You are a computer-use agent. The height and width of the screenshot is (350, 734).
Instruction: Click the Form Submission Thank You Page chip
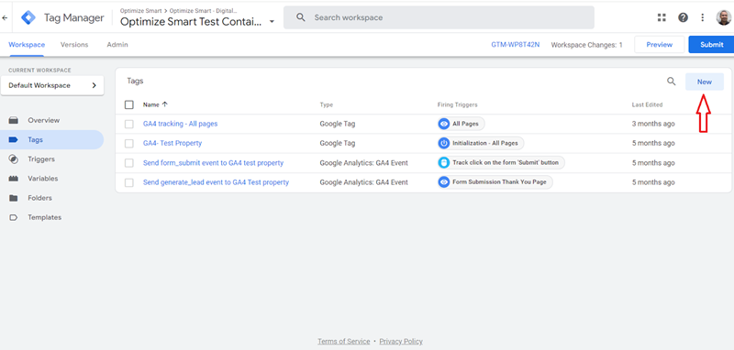495,182
